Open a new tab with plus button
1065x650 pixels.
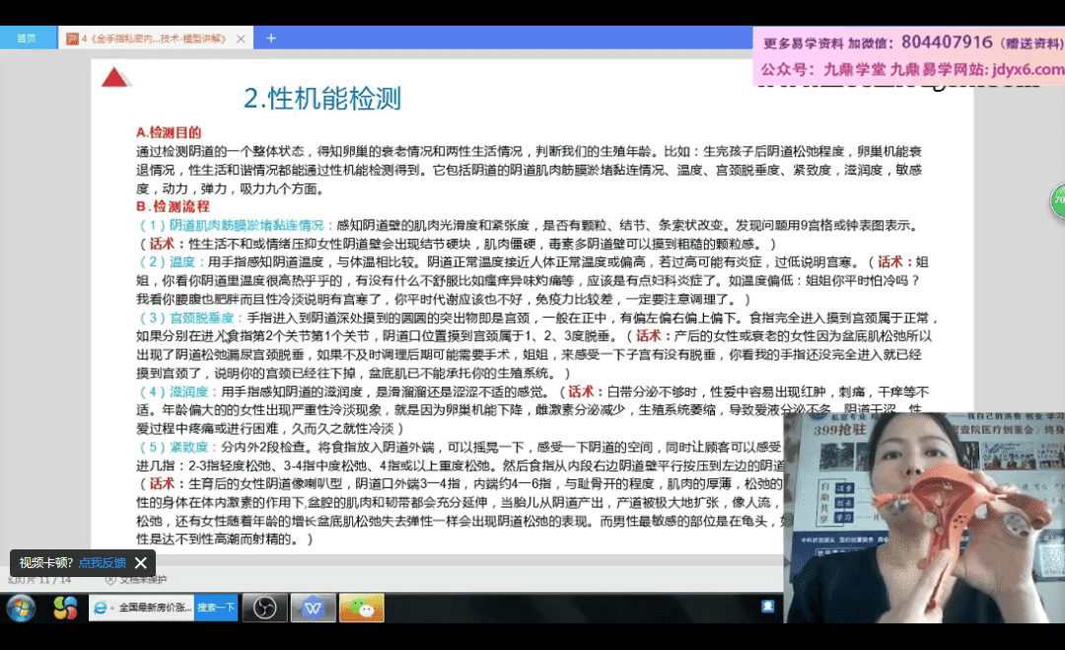point(271,38)
